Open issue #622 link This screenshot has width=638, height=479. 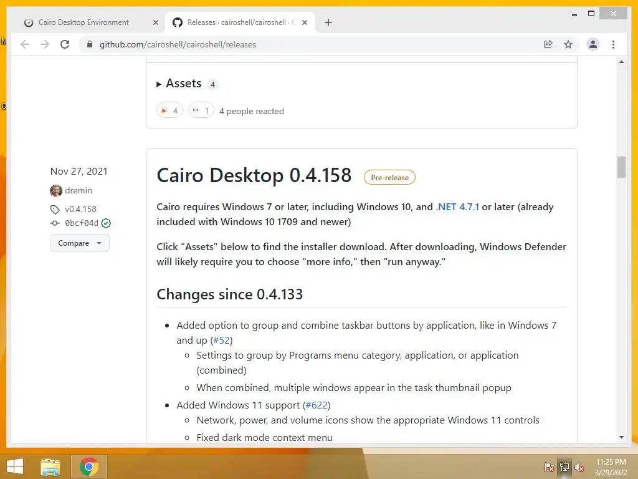(x=317, y=405)
